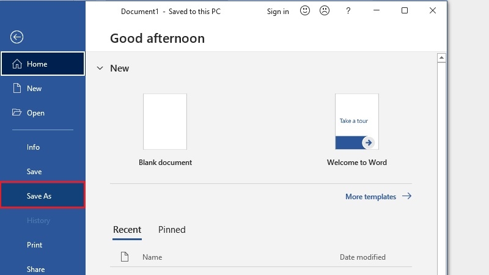Open the Info page
This screenshot has height=275, width=489.
[x=43, y=147]
